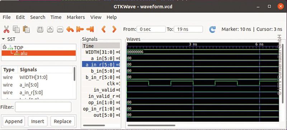Viewport: 287px width, 130px height.
Task: Click the To time input field
Action: (x=188, y=29)
